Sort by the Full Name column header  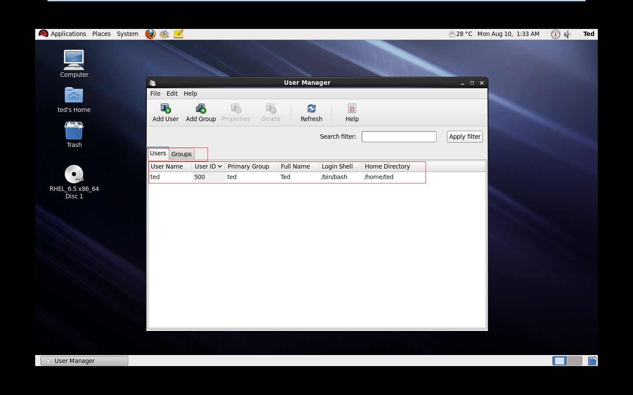298,166
